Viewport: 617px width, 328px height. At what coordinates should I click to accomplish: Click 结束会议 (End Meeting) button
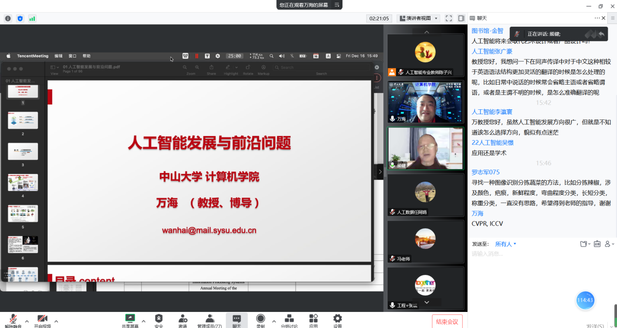(x=447, y=322)
